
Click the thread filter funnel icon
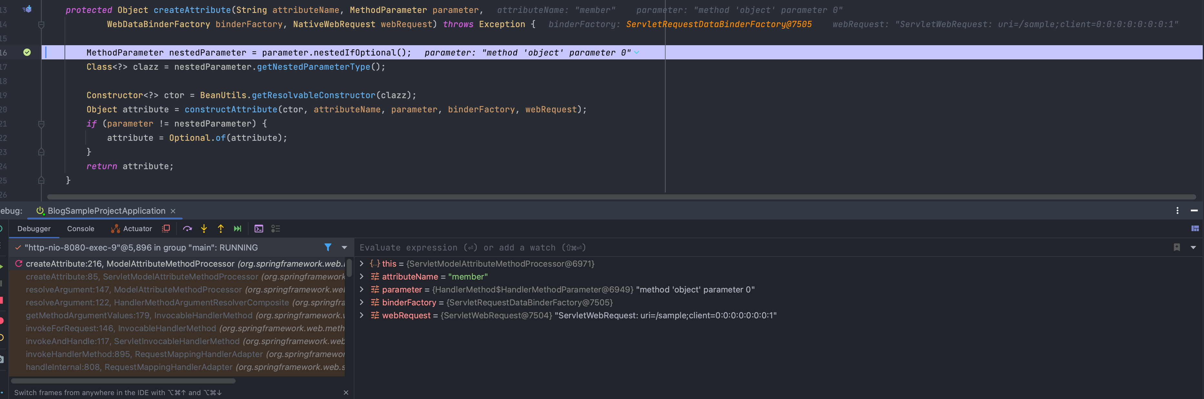pyautogui.click(x=328, y=247)
